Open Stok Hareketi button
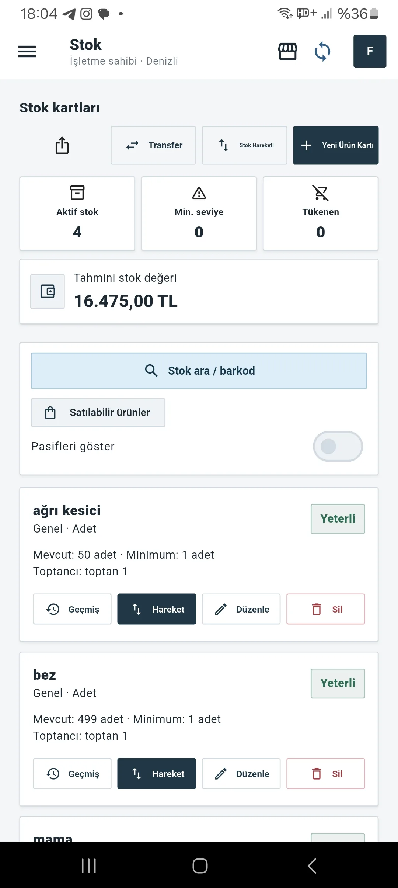The width and height of the screenshot is (398, 888). [x=244, y=145]
